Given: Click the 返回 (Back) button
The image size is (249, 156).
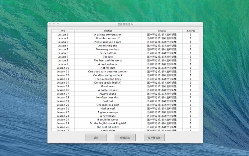Looking at the screenshot, I should [x=96, y=138].
